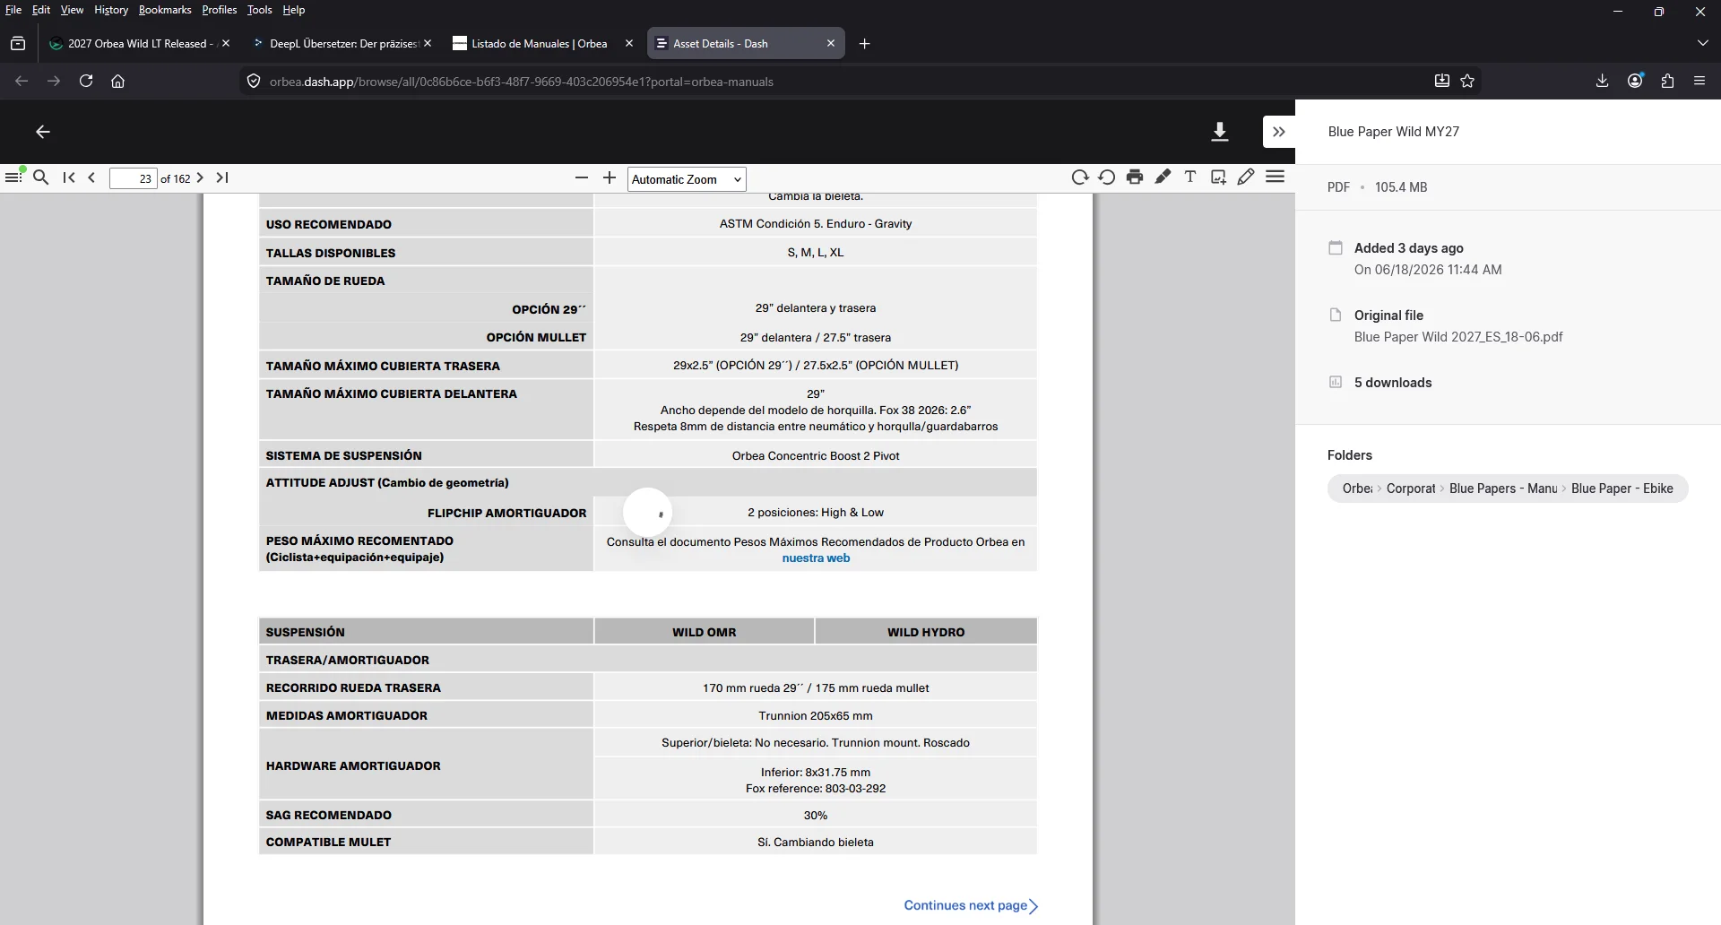Download the asset file

(x=1219, y=132)
